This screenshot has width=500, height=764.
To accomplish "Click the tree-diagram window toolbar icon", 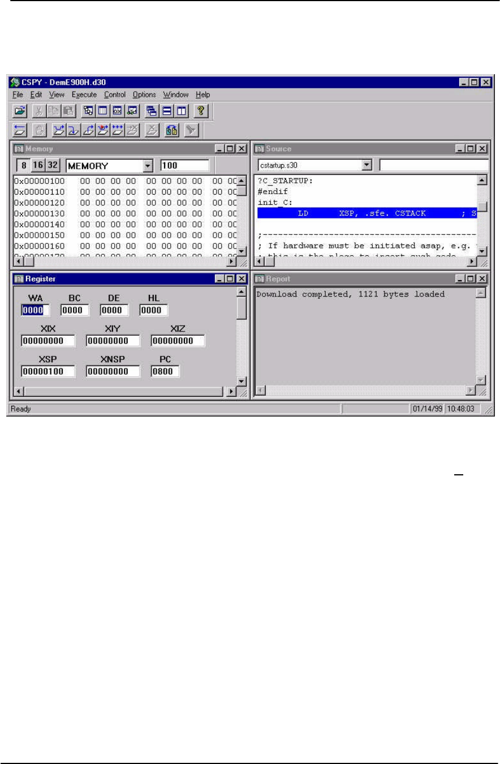I will coord(88,111).
